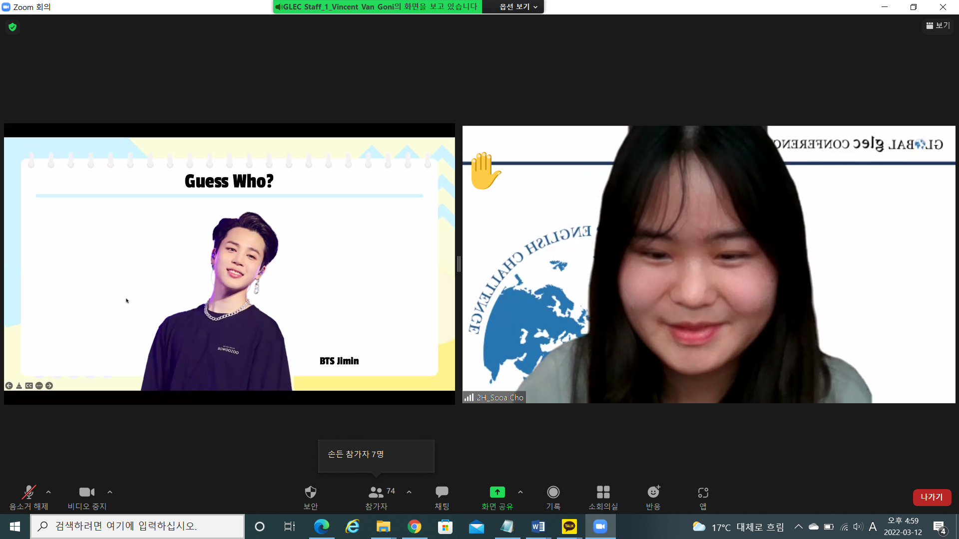Viewport: 959px width, 539px height.
Task: Open Mail app from taskbar
Action: [477, 527]
